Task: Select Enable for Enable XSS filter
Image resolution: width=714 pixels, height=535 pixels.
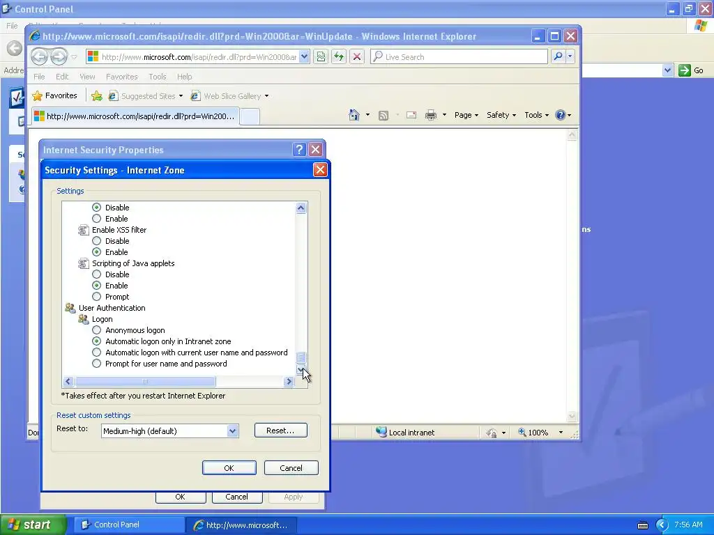Action: (x=96, y=252)
